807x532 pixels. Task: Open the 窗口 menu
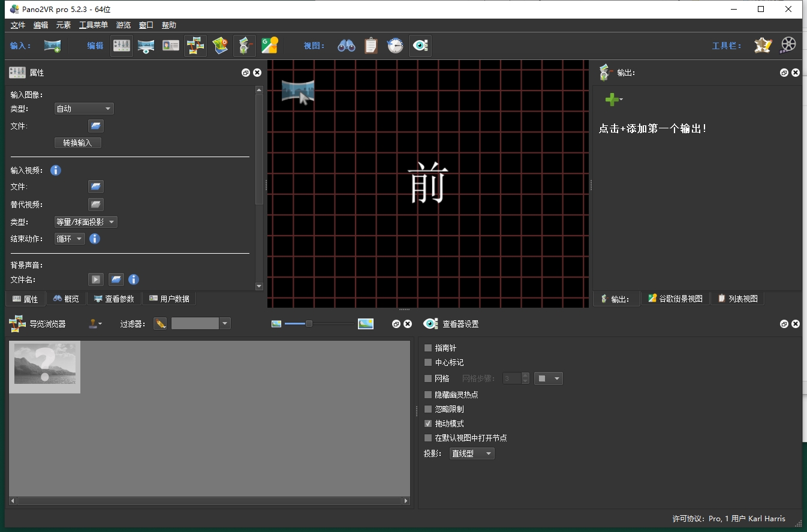(146, 25)
